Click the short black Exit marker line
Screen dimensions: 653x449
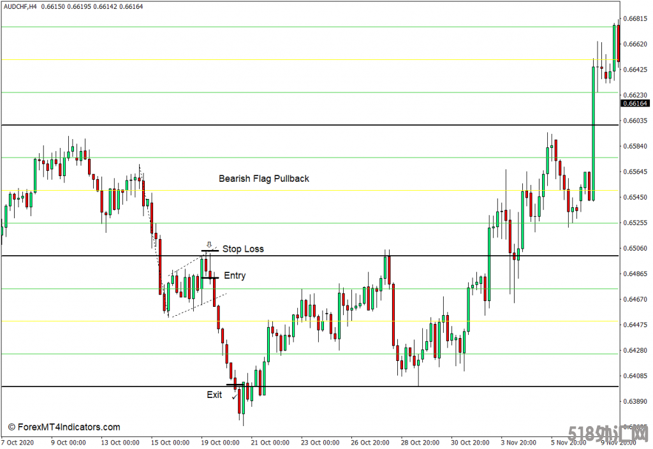point(235,385)
